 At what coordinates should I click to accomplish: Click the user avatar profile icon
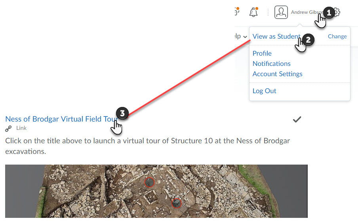pyautogui.click(x=281, y=12)
